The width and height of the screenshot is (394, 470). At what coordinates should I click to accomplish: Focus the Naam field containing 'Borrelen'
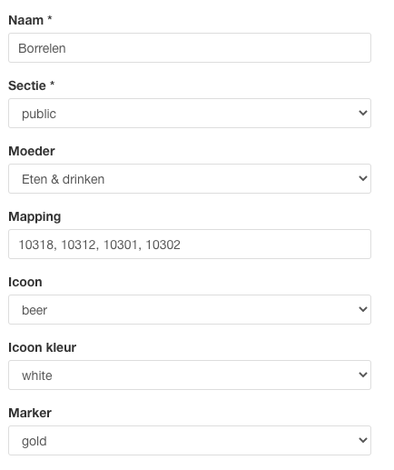click(190, 47)
